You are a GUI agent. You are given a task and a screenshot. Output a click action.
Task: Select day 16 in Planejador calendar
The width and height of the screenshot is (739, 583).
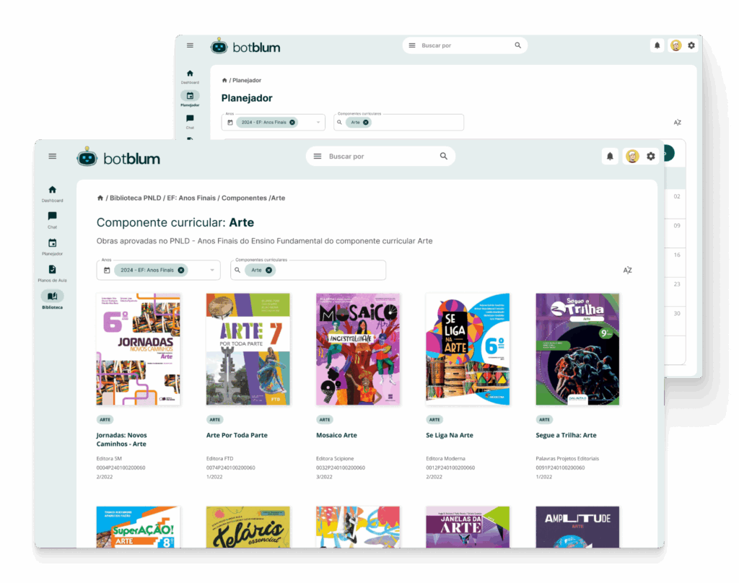pos(677,255)
